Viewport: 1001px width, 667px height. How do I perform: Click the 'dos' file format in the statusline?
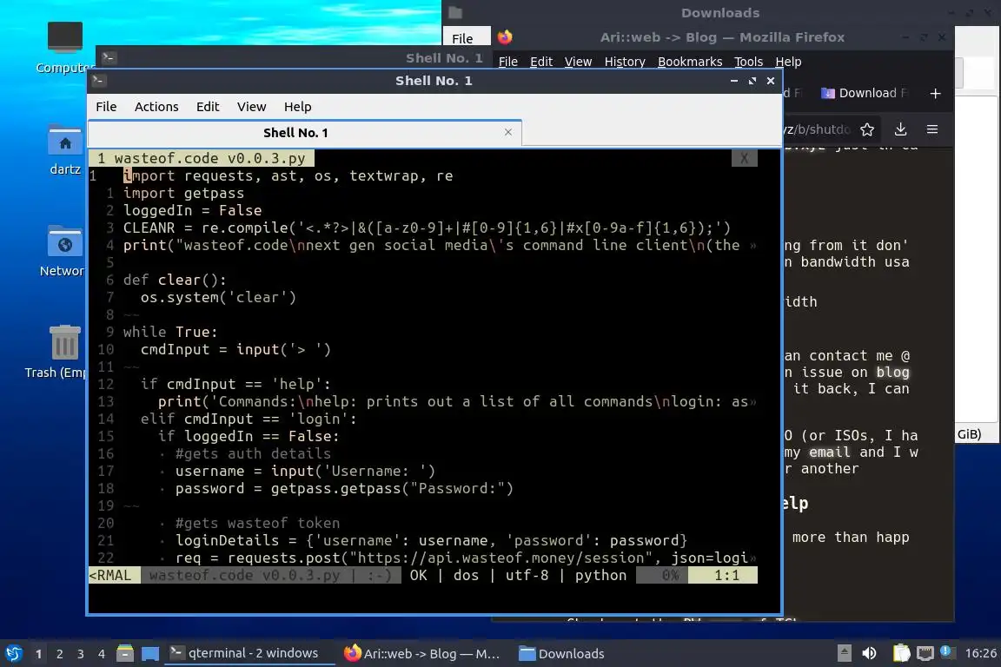[466, 575]
